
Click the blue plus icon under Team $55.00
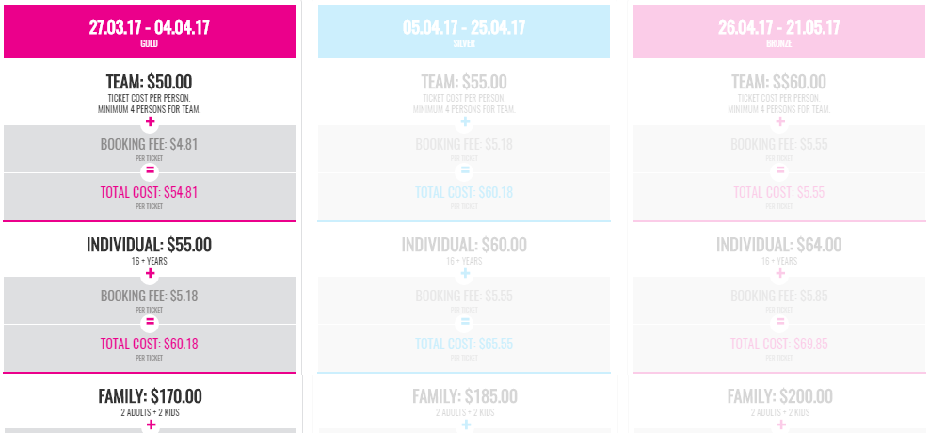click(465, 122)
